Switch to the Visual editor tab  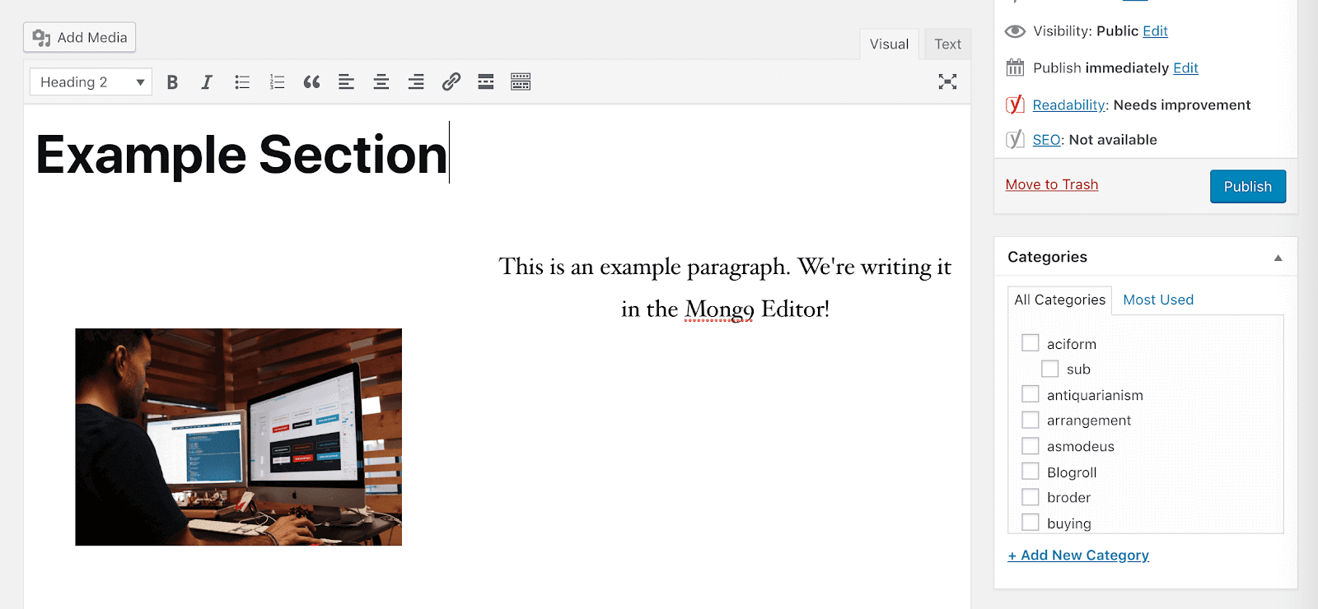pyautogui.click(x=889, y=44)
